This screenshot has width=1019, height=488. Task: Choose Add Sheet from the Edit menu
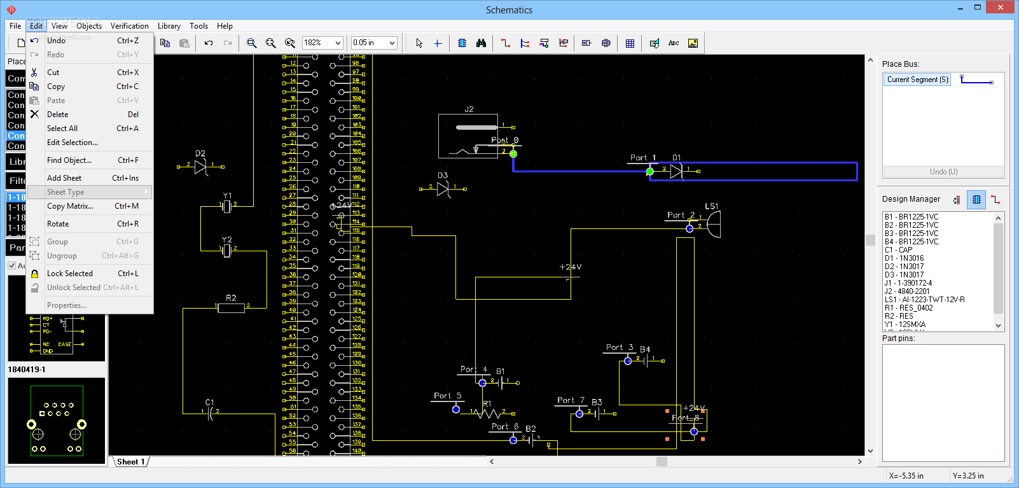[89, 178]
